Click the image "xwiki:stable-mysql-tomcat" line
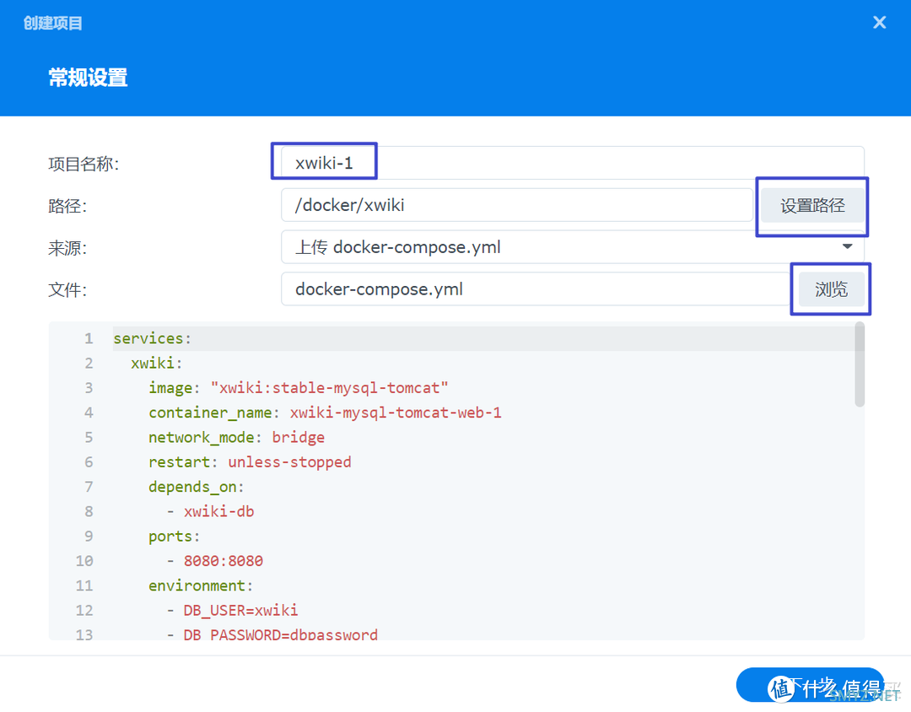The width and height of the screenshot is (911, 712). tap(298, 388)
